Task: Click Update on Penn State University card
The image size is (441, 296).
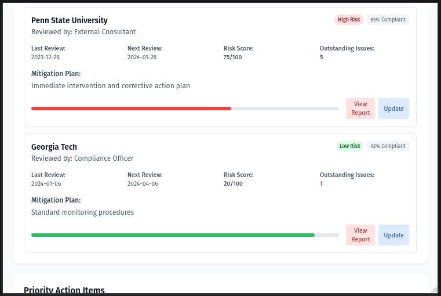Action: pyautogui.click(x=393, y=109)
